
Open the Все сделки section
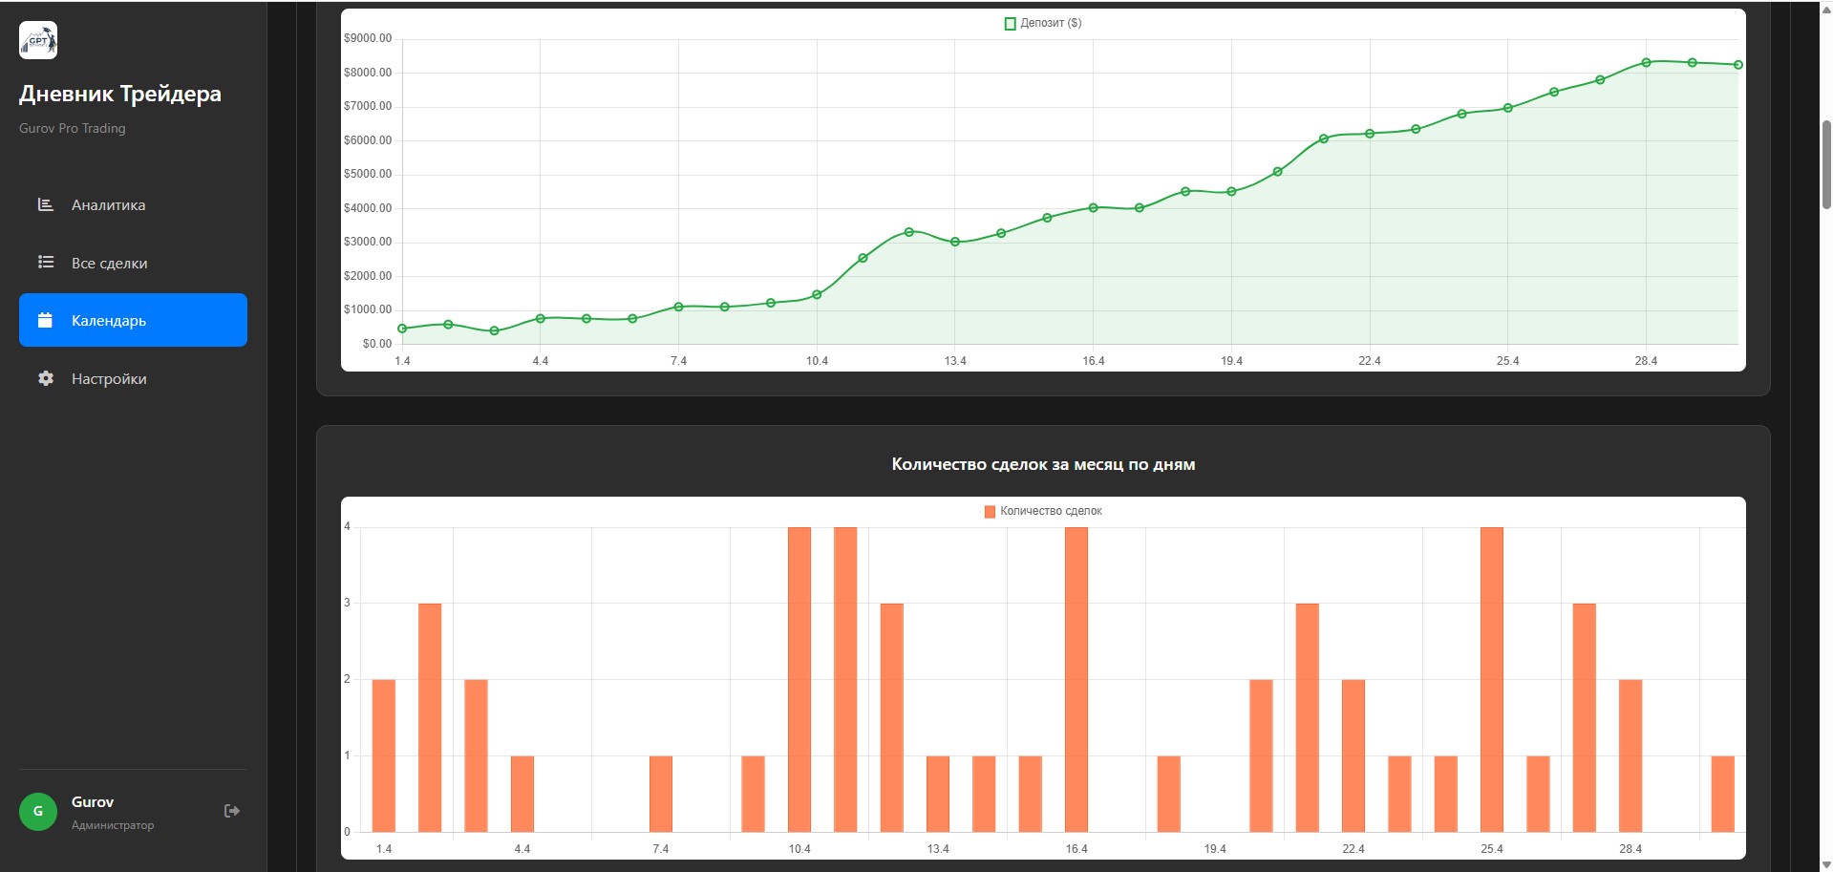[109, 264]
